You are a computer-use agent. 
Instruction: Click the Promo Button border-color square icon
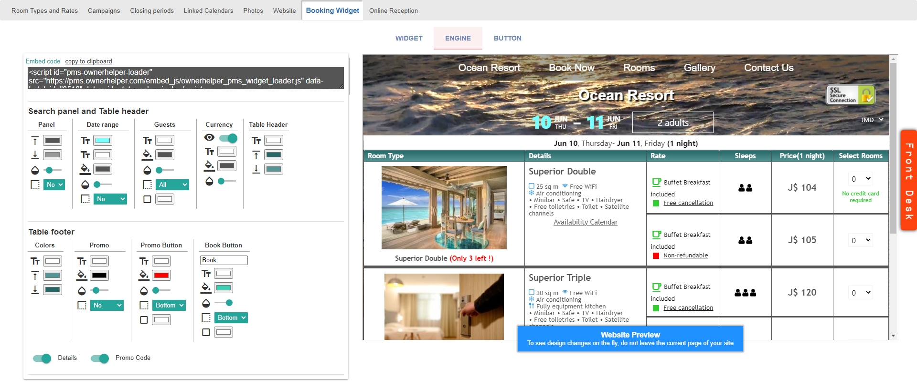[144, 320]
